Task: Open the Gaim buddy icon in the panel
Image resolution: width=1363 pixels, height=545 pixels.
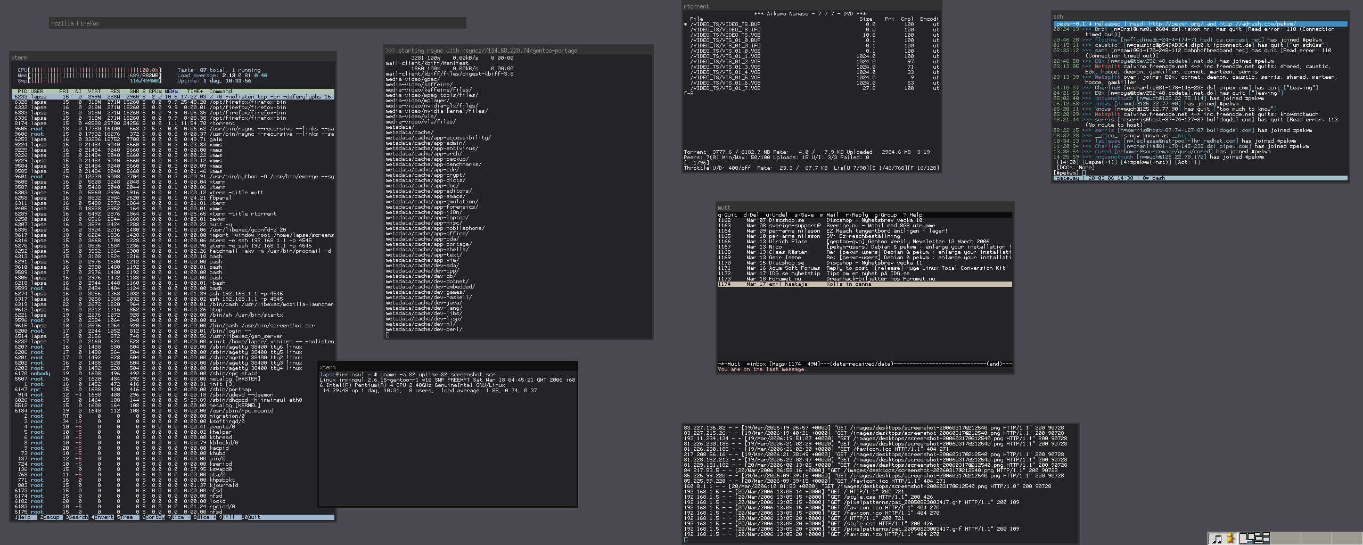Action: 1230,538
